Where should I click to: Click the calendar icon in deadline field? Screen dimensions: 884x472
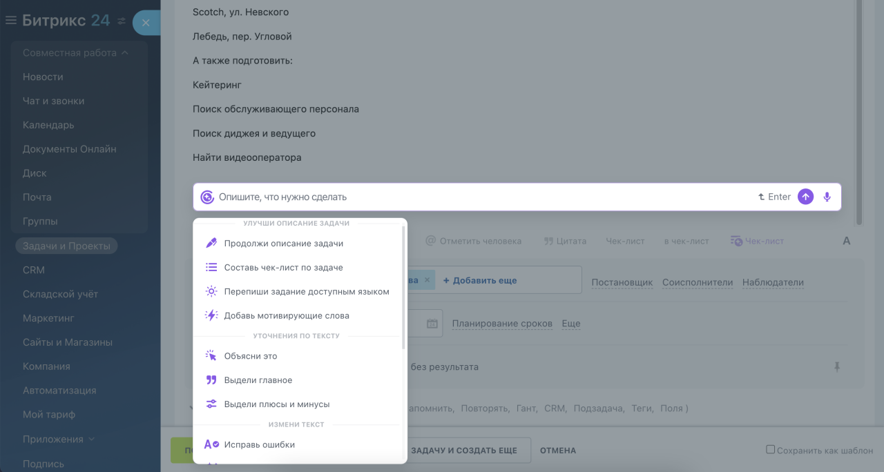[x=432, y=324]
